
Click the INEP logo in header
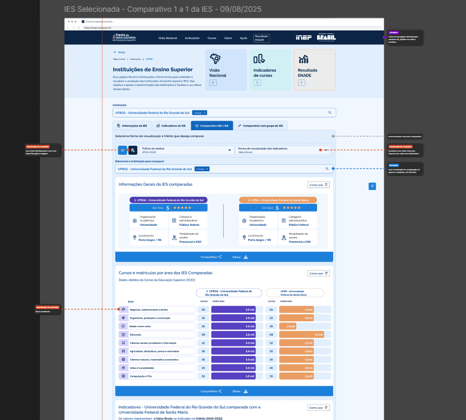click(303, 37)
